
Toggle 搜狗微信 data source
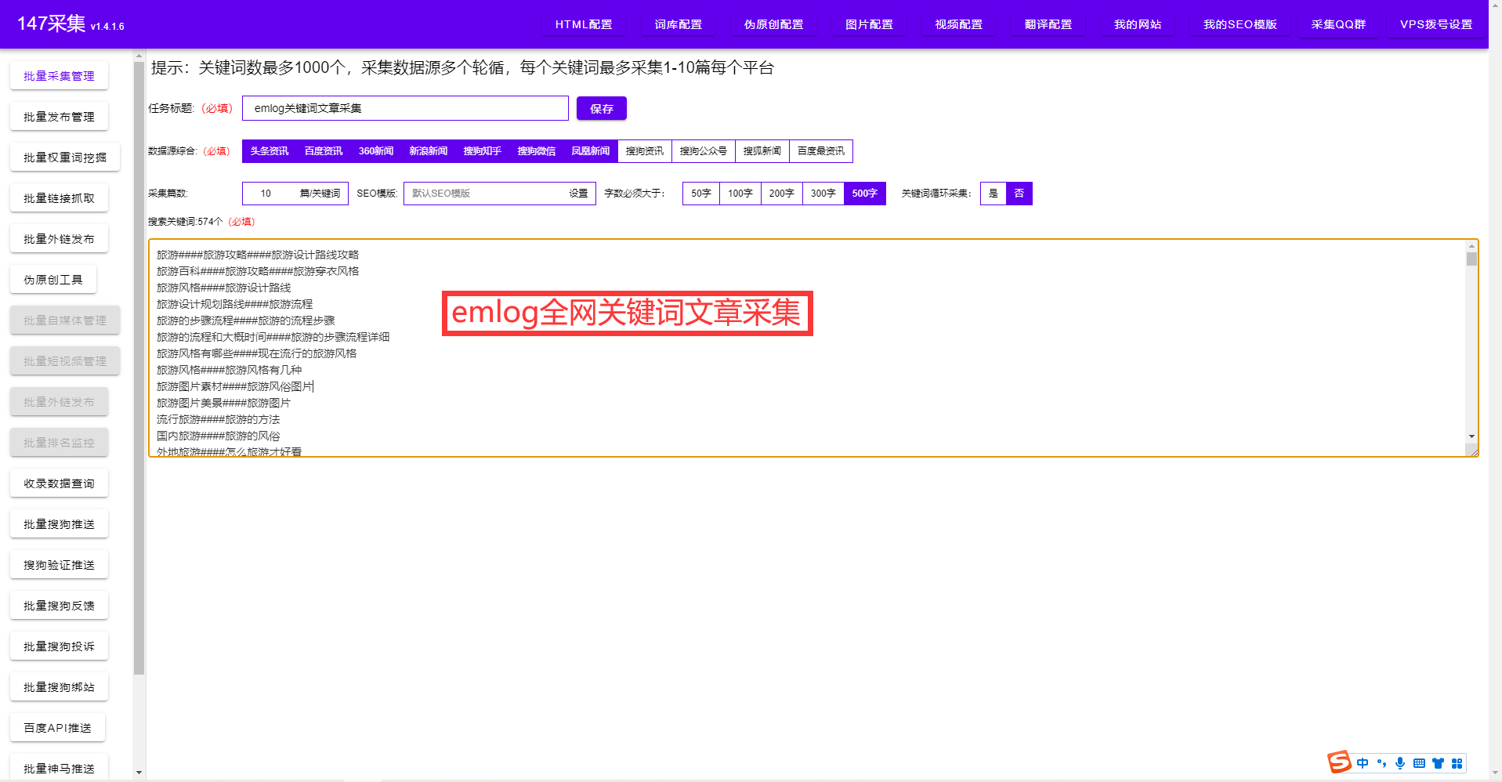coord(536,151)
